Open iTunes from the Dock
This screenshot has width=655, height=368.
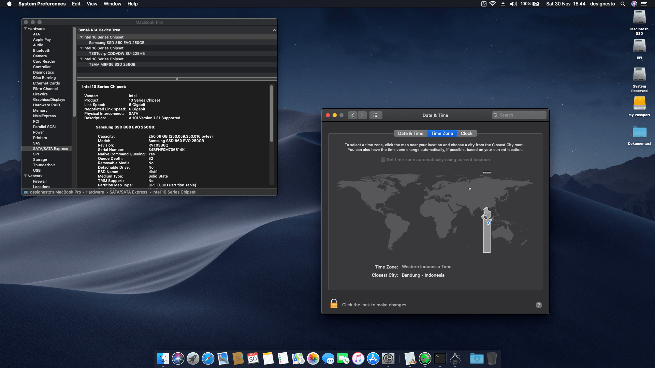click(x=358, y=358)
